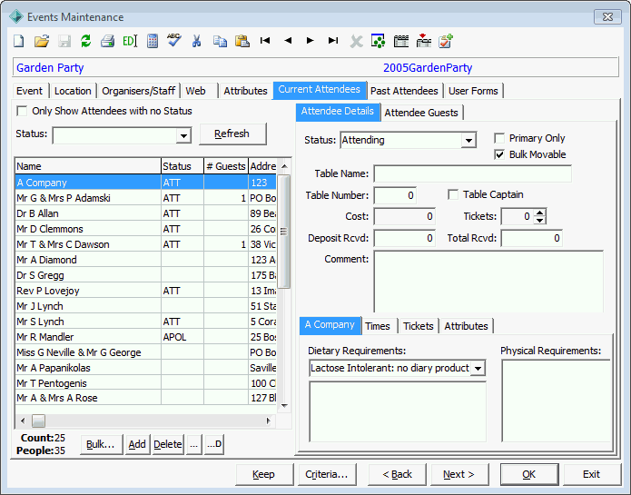Viewport: 631px width, 495px height.
Task: Uncheck the Bulk Movable checkbox
Action: [499, 154]
